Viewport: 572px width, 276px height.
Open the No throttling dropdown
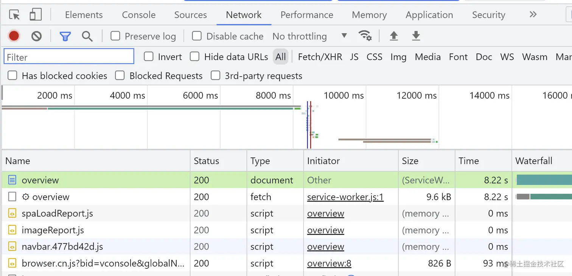point(309,36)
